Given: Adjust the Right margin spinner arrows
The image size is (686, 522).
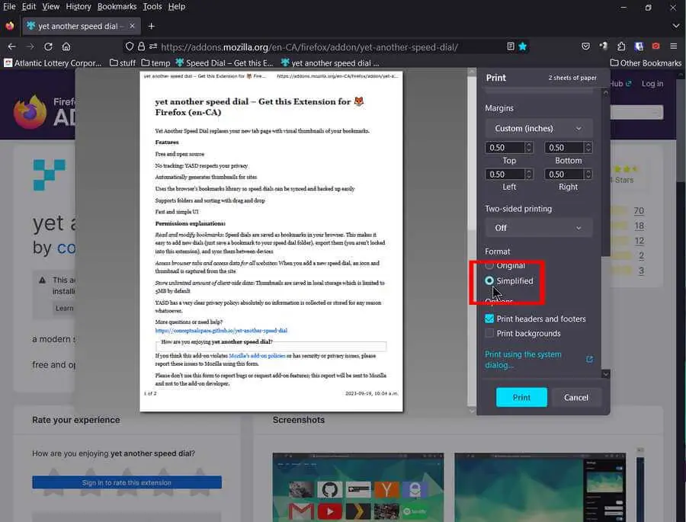Looking at the screenshot, I should [588, 175].
